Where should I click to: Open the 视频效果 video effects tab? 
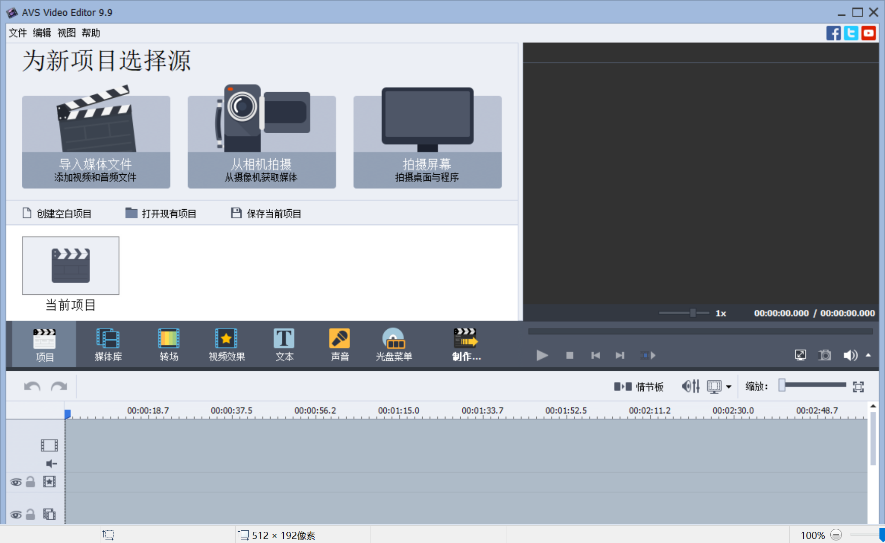click(x=227, y=345)
